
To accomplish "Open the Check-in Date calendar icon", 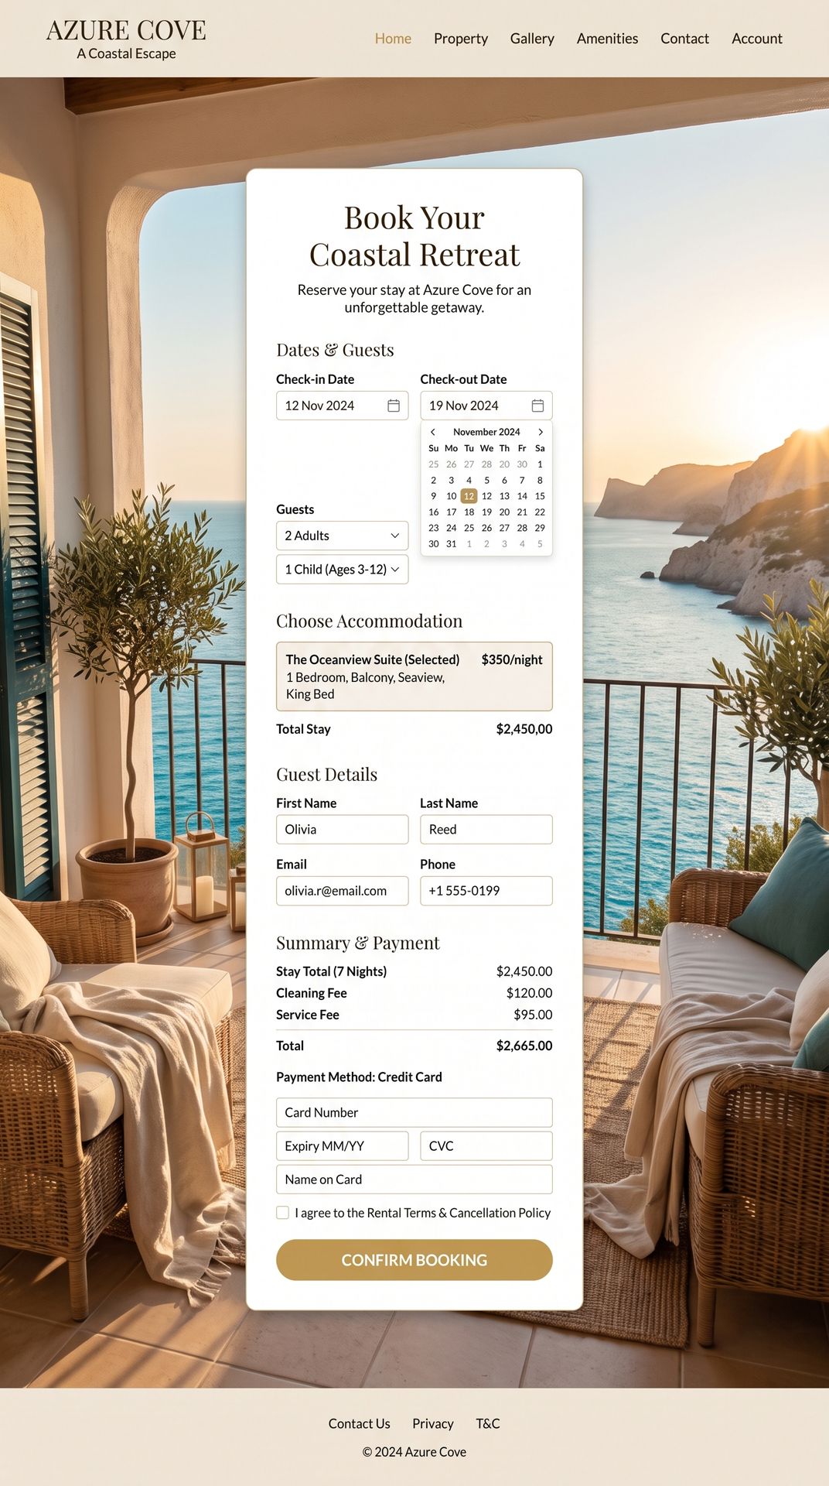I will click(x=393, y=406).
